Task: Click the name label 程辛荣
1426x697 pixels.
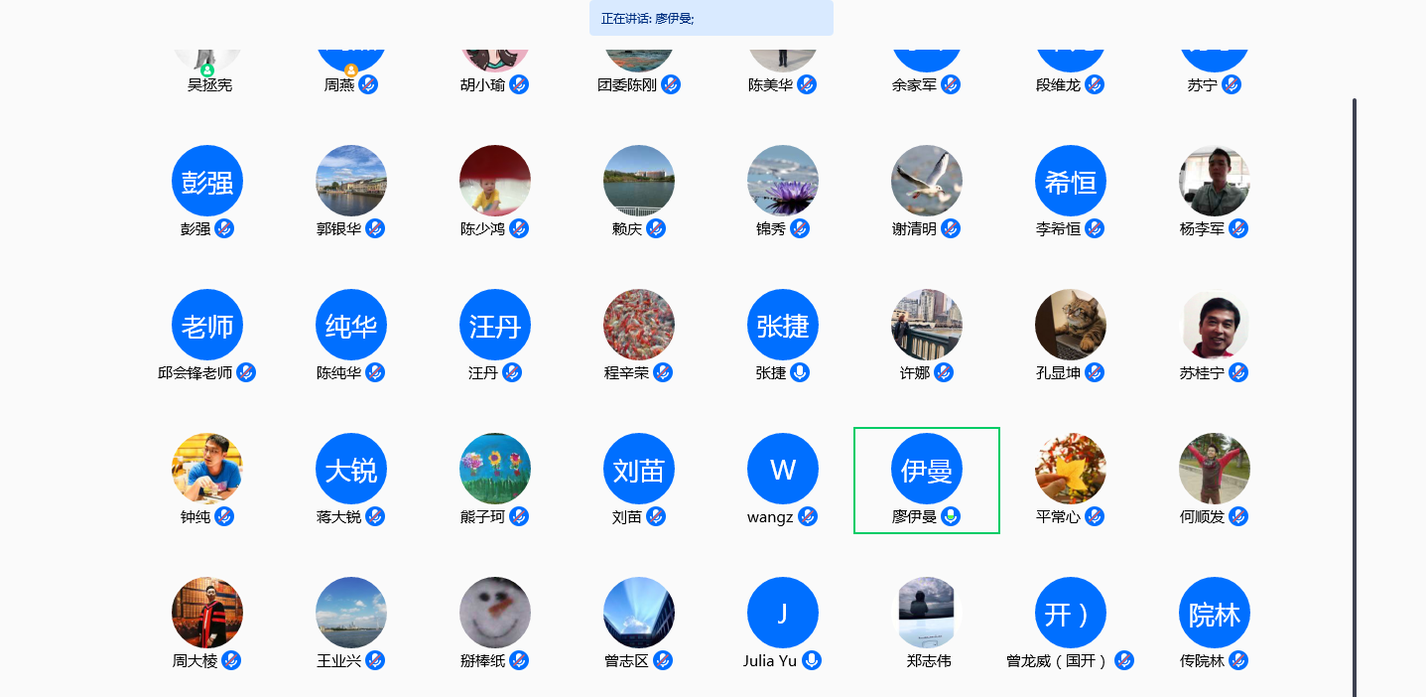Action: pyautogui.click(x=626, y=372)
